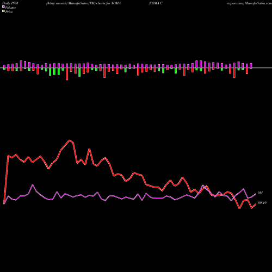Click the Volume legend color swatch
Viewport: 272px width, 272px height.
click(3, 7)
